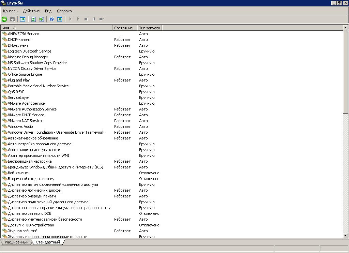Select the NVIDIA Display Driver Service icon

(x=5, y=69)
